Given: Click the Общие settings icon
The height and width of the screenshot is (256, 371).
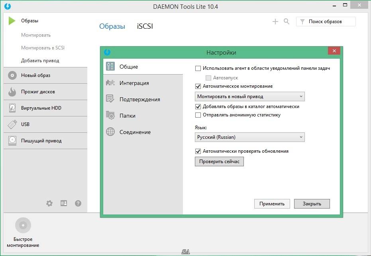Looking at the screenshot, I should pos(110,67).
